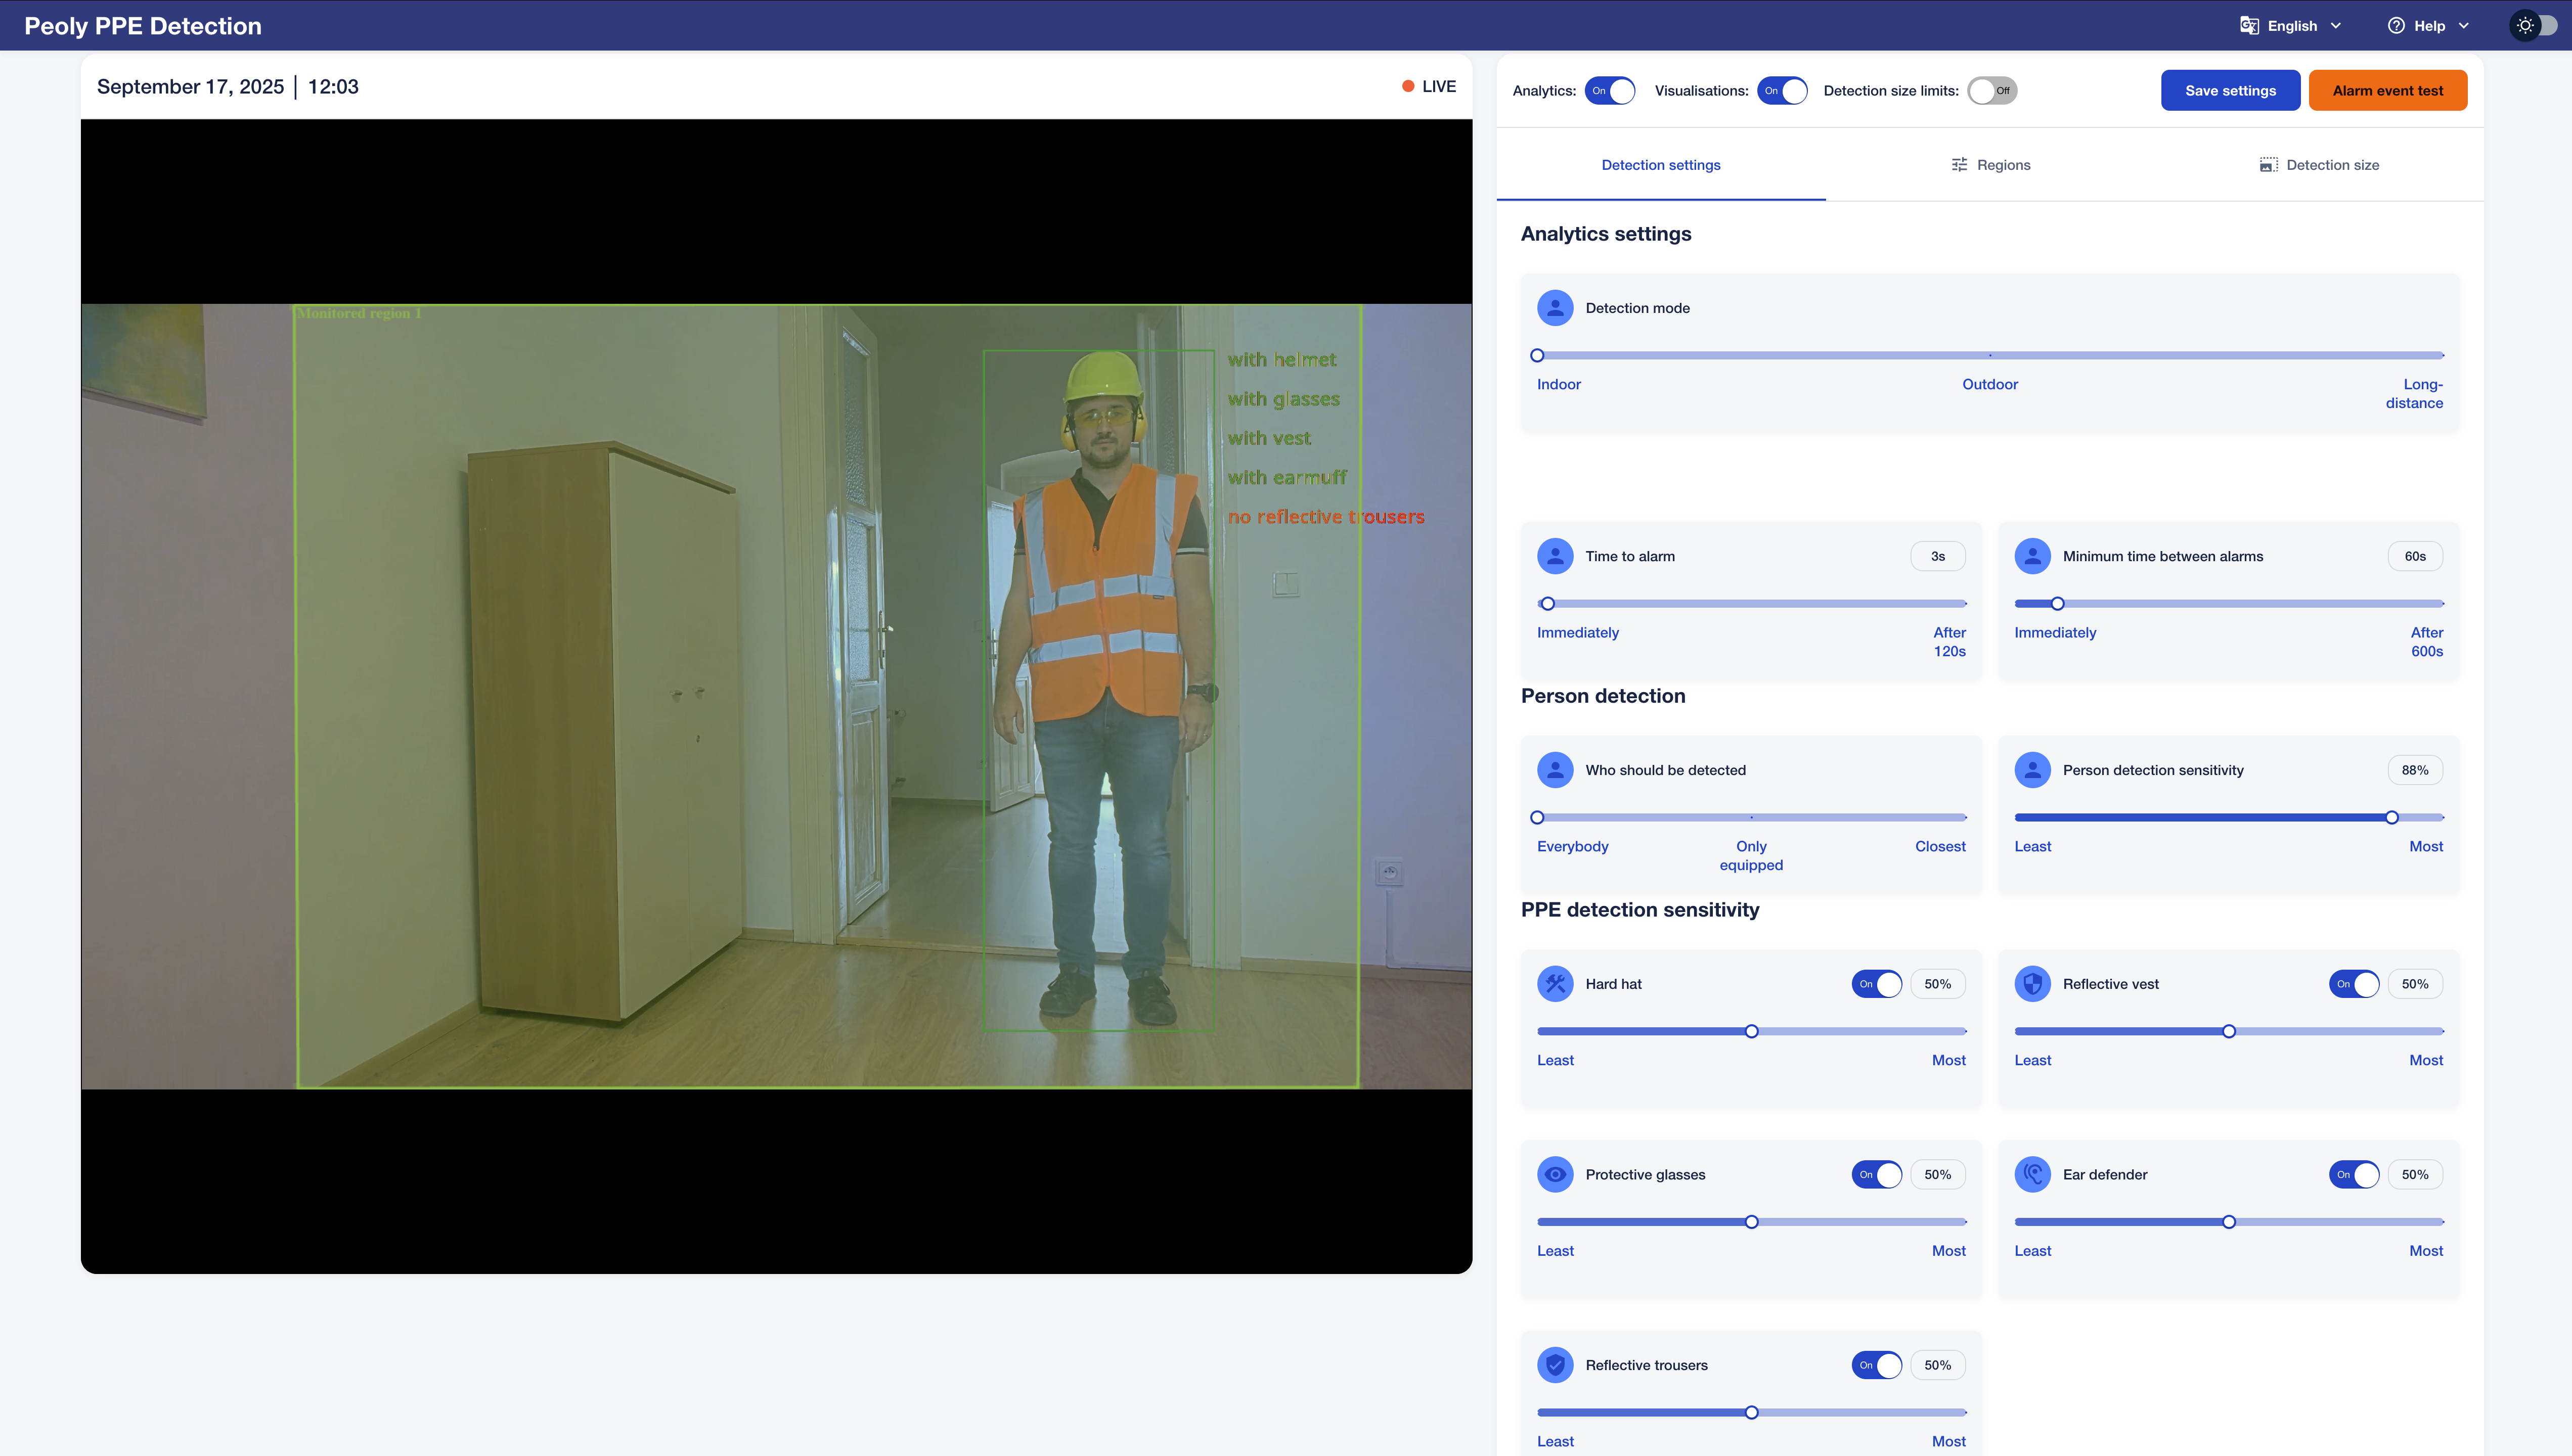Enable Detection size limits toggle
Image resolution: width=2572 pixels, height=1456 pixels.
pos(1992,91)
